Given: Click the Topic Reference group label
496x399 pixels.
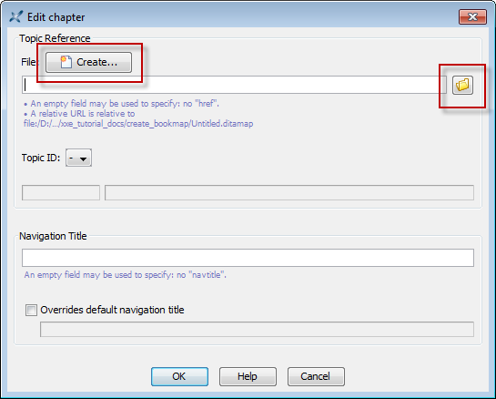Looking at the screenshot, I should point(55,38).
